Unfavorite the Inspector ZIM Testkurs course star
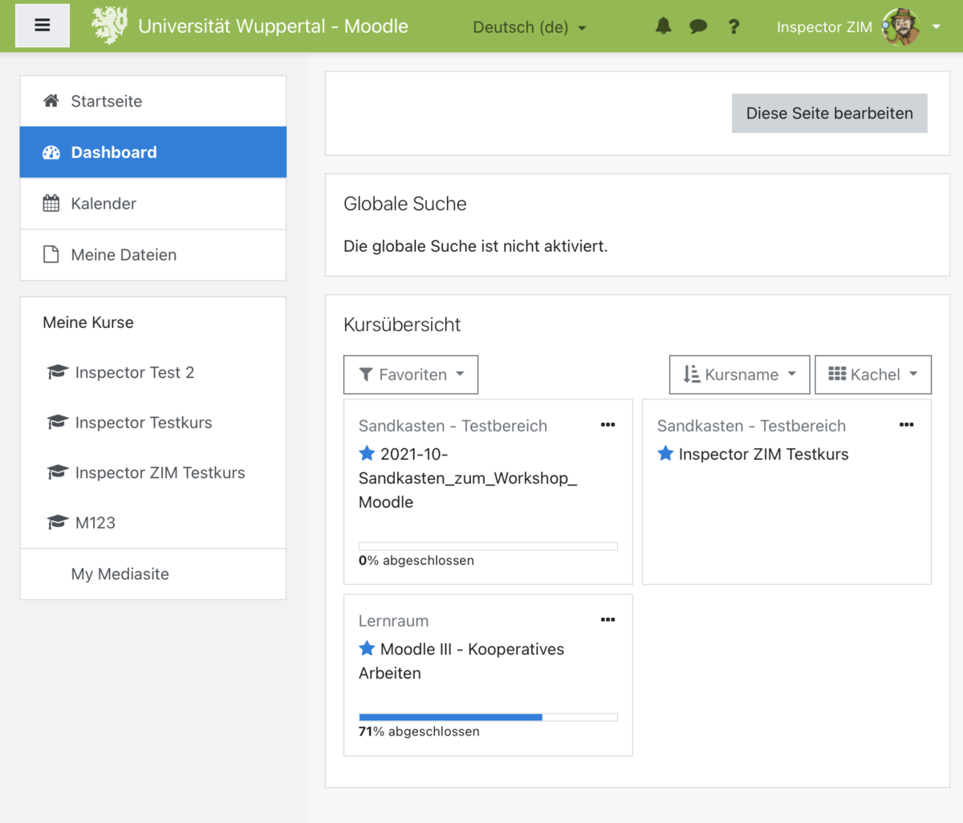This screenshot has height=823, width=963. click(665, 453)
